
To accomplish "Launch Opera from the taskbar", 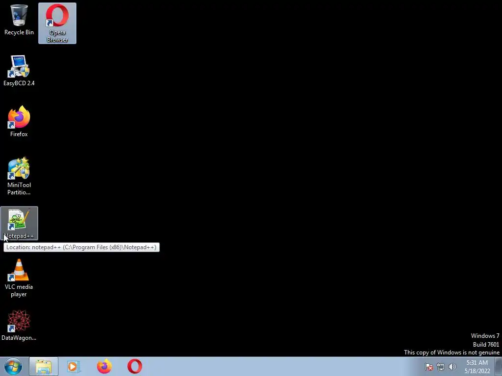I will pyautogui.click(x=135, y=366).
